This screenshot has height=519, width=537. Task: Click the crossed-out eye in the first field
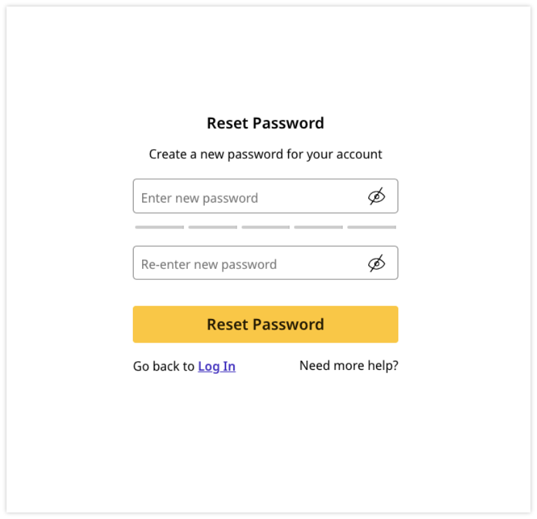(377, 197)
